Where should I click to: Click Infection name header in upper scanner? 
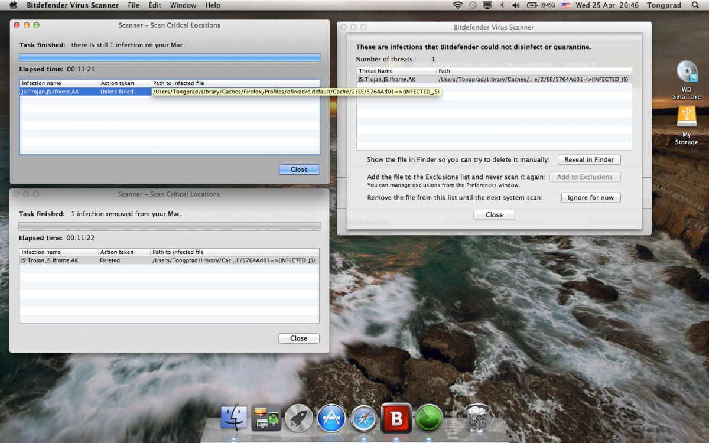[x=59, y=83]
